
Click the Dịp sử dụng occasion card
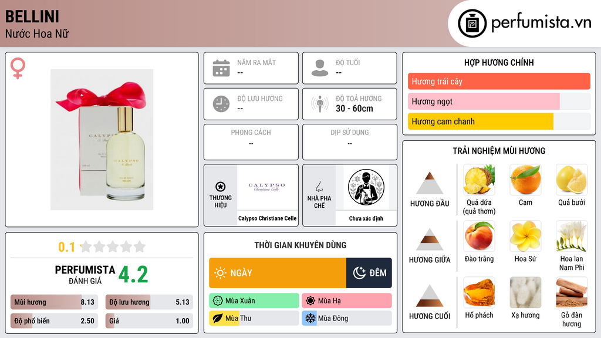350,142
